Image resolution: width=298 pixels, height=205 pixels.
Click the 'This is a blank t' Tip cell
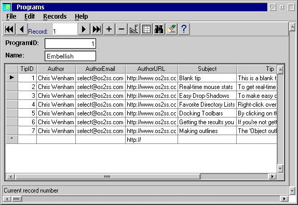pos(257,78)
